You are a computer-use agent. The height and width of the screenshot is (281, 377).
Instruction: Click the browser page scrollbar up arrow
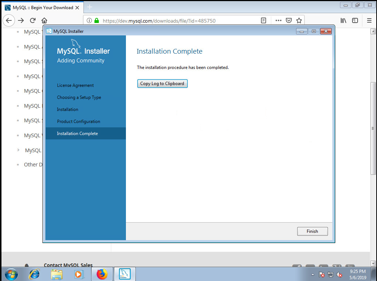373,31
